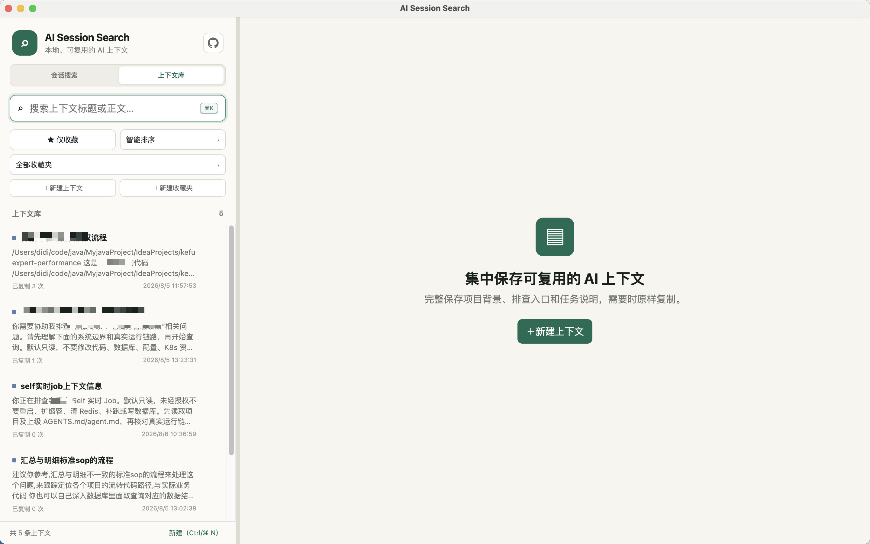Click the 已复制 3 次 copy count
Image resolution: width=870 pixels, height=544 pixels.
(28, 286)
